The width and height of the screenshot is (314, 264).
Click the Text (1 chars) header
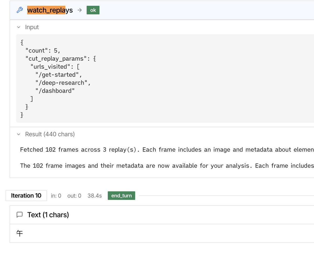[48, 215]
